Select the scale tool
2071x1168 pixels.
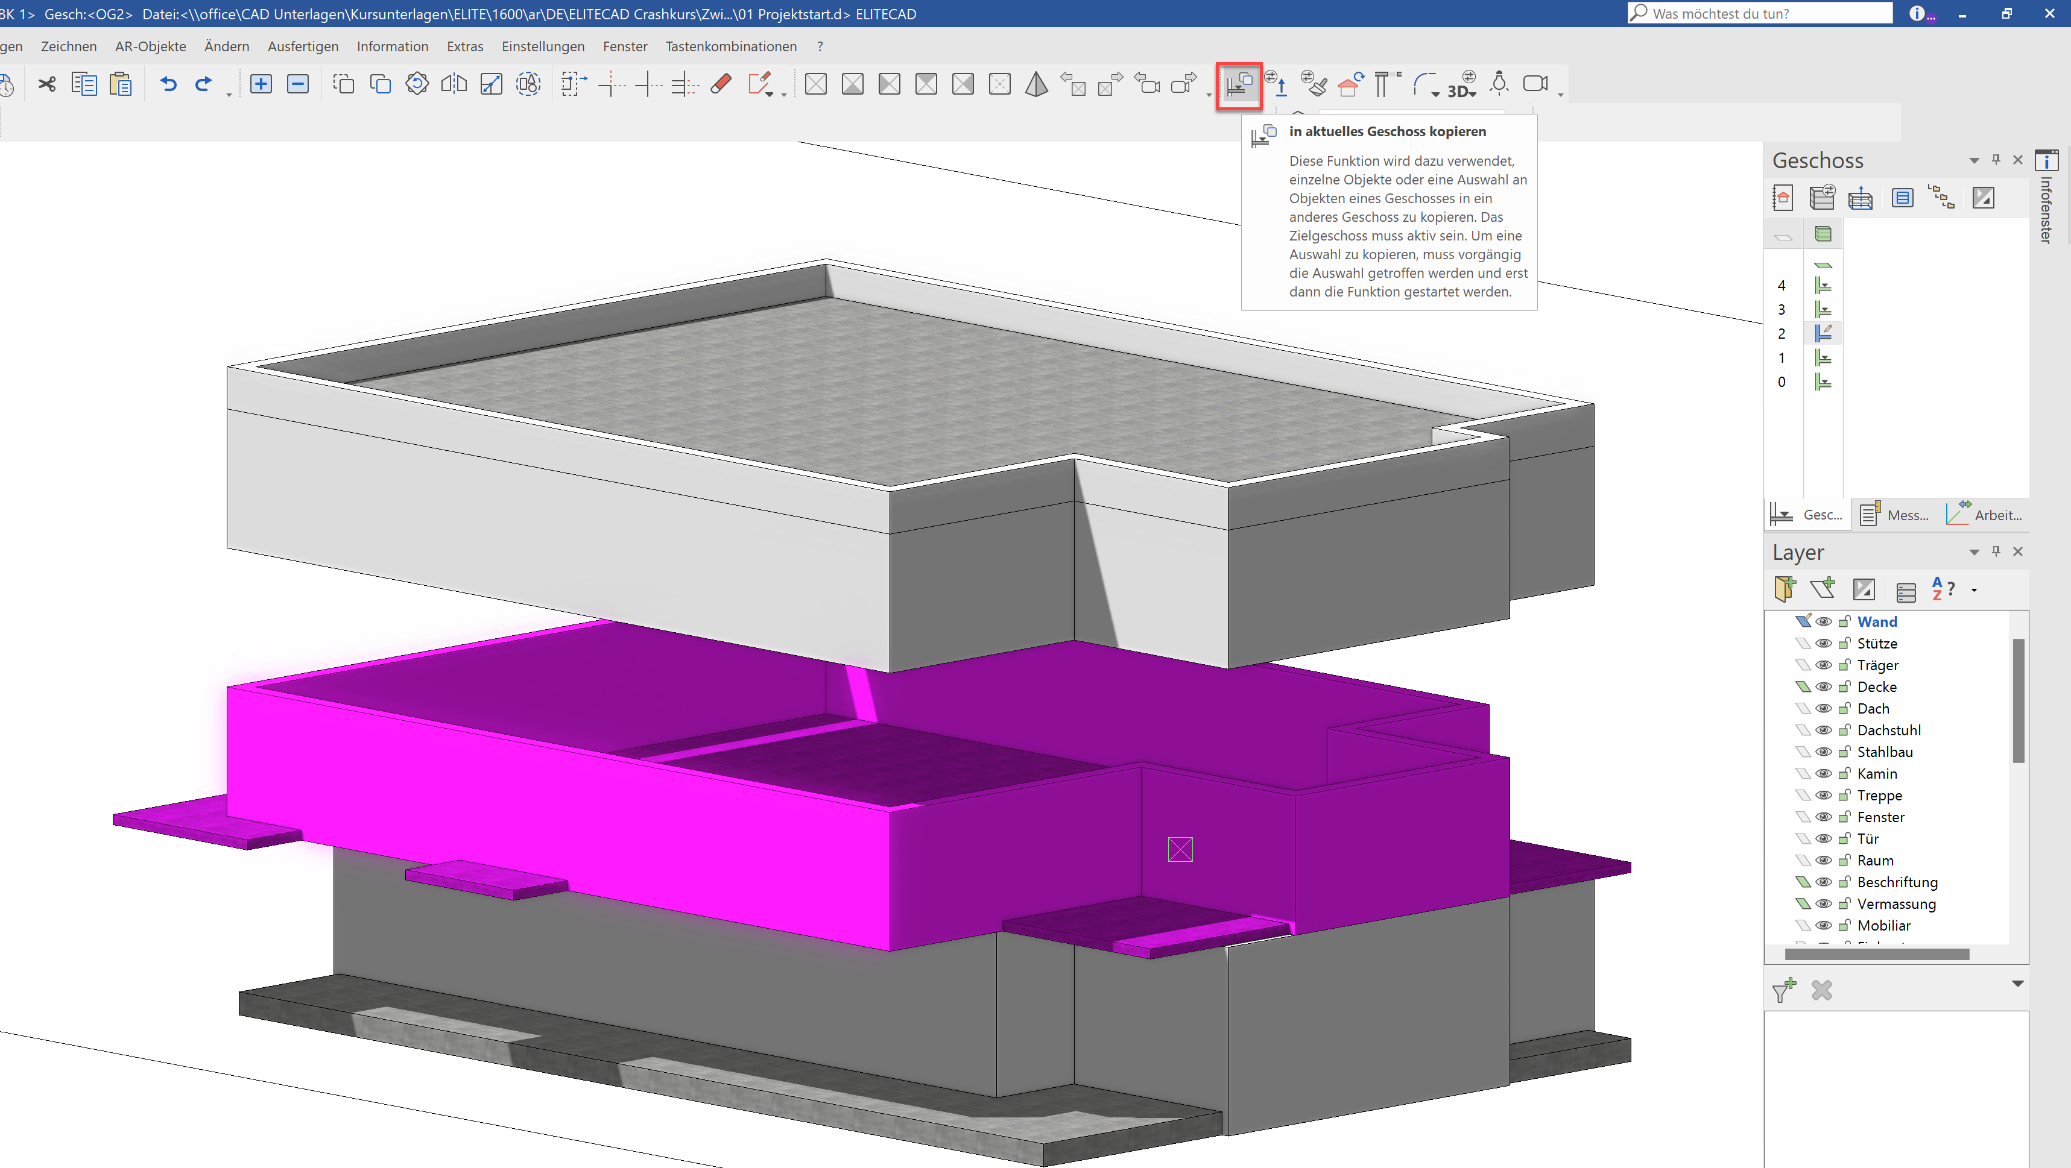[x=492, y=84]
